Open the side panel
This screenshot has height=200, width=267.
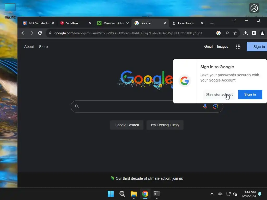point(254,33)
